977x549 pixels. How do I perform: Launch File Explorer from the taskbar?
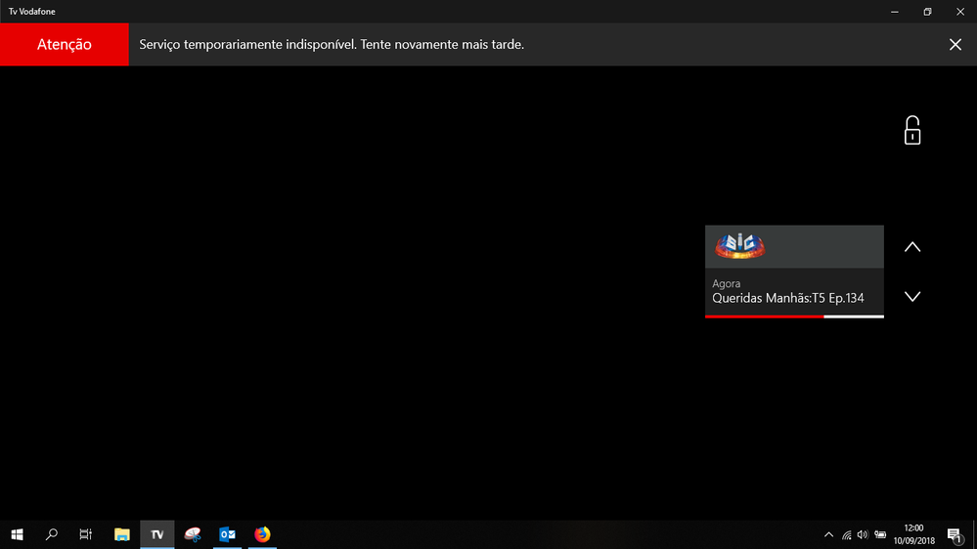(122, 534)
